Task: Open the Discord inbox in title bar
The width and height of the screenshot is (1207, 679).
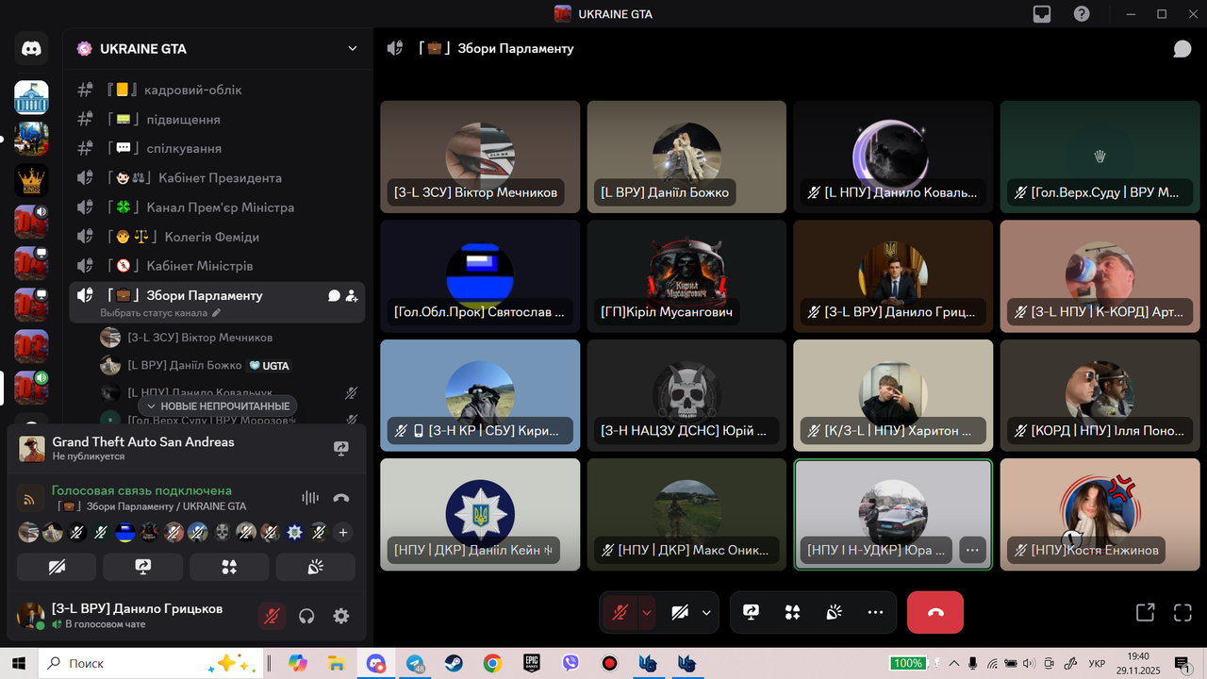Action: click(1042, 14)
